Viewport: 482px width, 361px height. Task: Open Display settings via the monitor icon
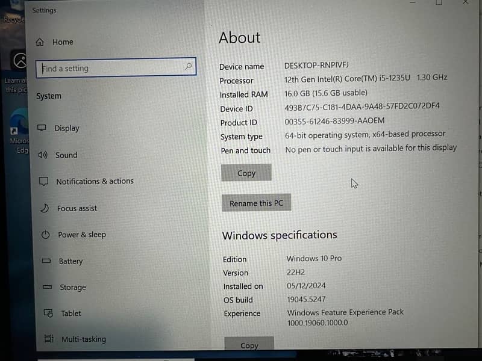point(42,128)
